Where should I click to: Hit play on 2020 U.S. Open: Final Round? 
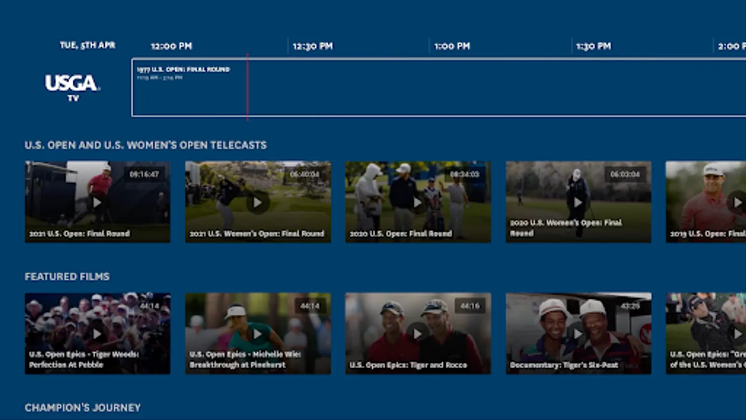[x=418, y=203]
